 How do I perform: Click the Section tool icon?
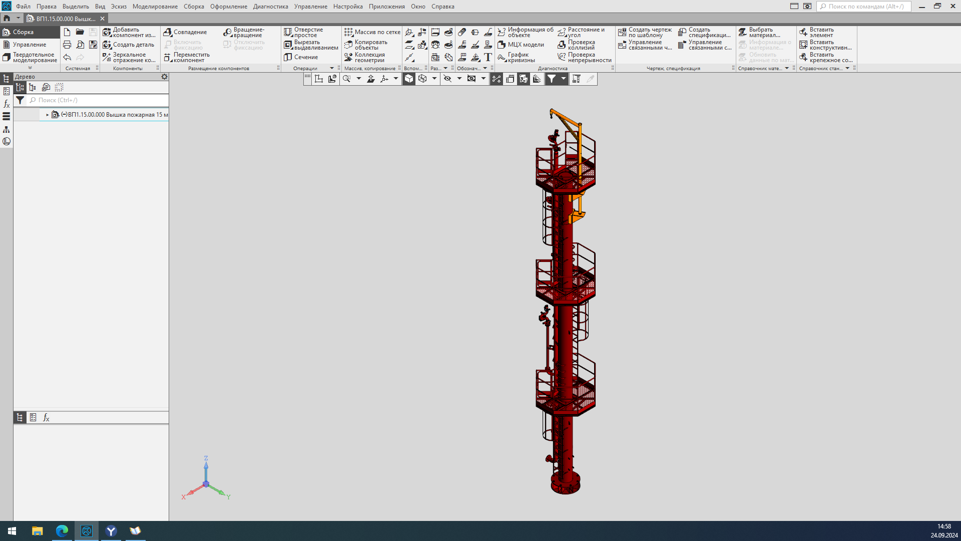point(288,57)
